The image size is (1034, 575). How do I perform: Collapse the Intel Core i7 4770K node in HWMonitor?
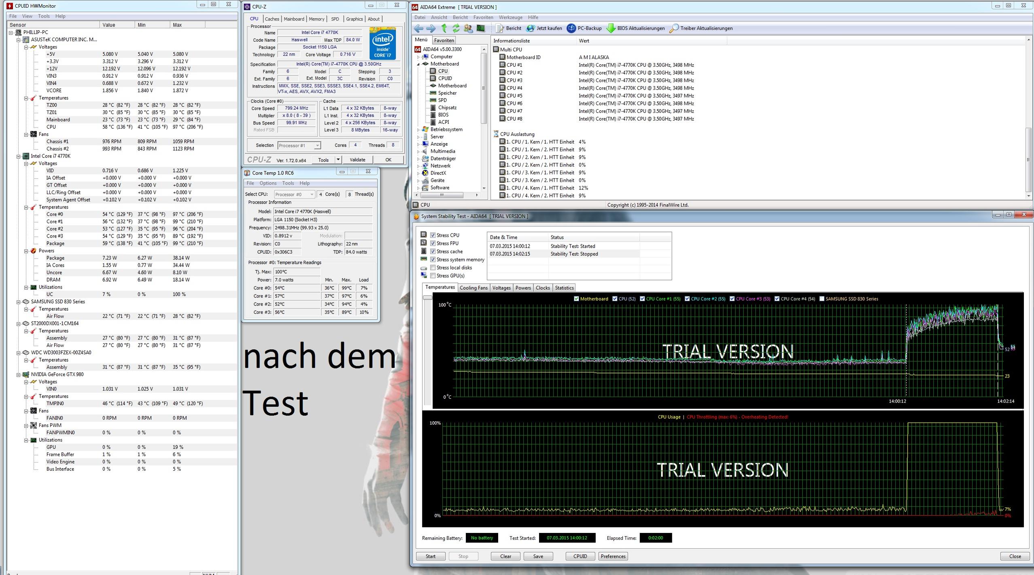(18, 156)
